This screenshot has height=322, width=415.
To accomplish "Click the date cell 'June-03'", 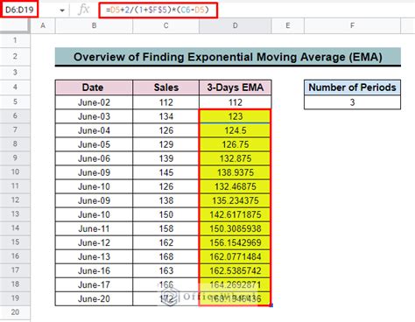I will click(94, 116).
